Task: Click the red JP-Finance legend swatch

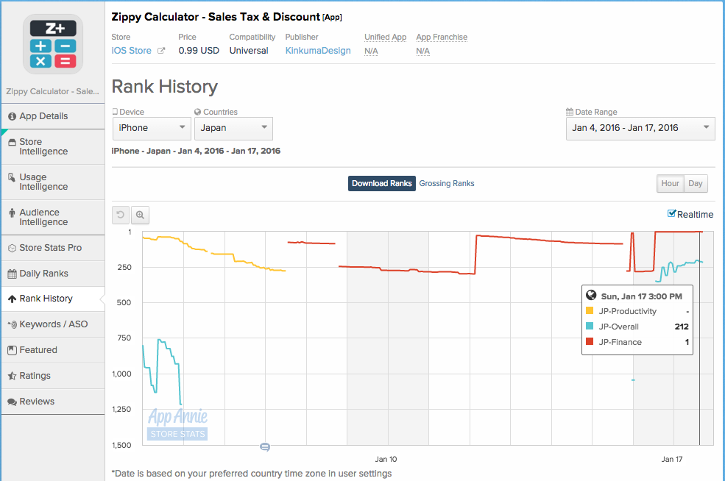Action: coord(590,341)
